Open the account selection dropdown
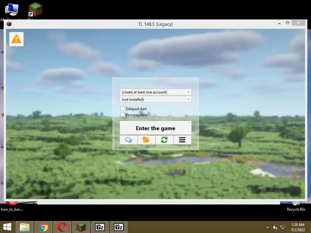 [155, 92]
